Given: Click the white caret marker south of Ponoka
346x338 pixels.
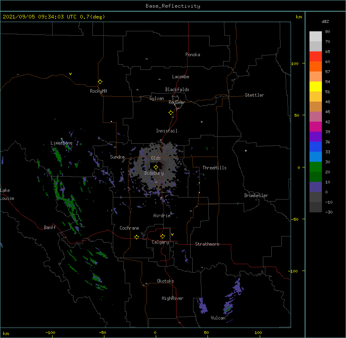Looking at the screenshot, I should [x=147, y=59].
